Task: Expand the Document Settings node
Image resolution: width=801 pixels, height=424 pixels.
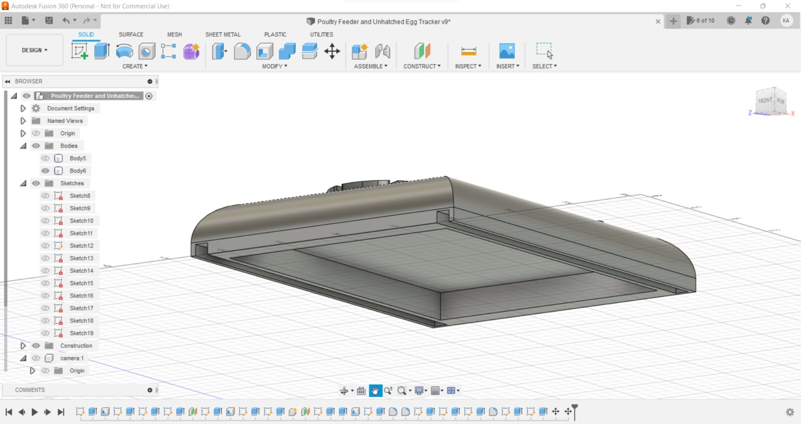Action: (x=23, y=108)
